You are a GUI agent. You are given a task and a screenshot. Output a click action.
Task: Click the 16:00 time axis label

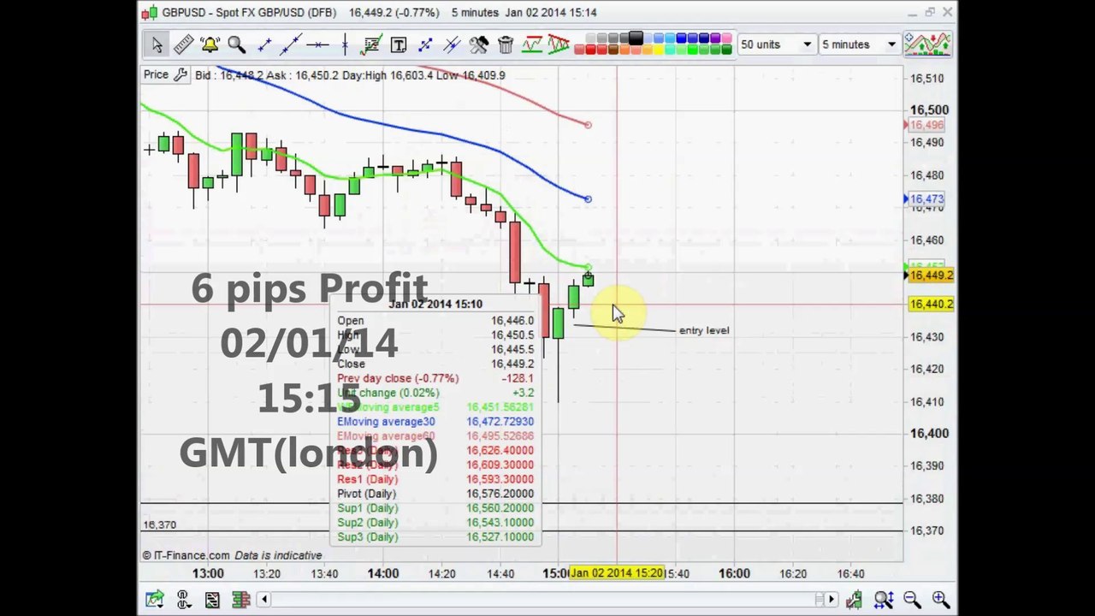click(x=734, y=574)
